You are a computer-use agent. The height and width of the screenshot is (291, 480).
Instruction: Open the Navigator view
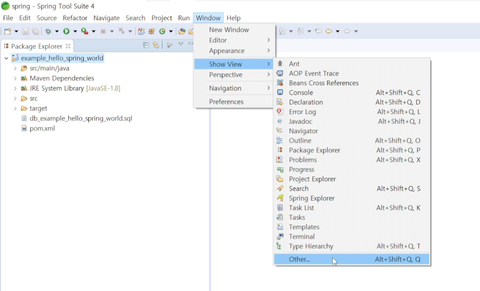click(x=352, y=131)
